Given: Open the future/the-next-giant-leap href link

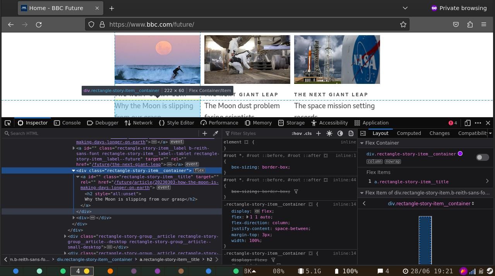Looking at the screenshot, I should (x=126, y=164).
